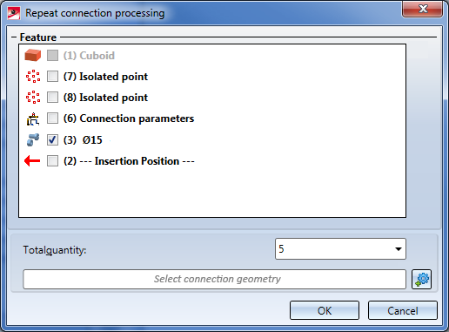
Task: Click the Total quantity combo box value 5
Action: click(x=340, y=249)
